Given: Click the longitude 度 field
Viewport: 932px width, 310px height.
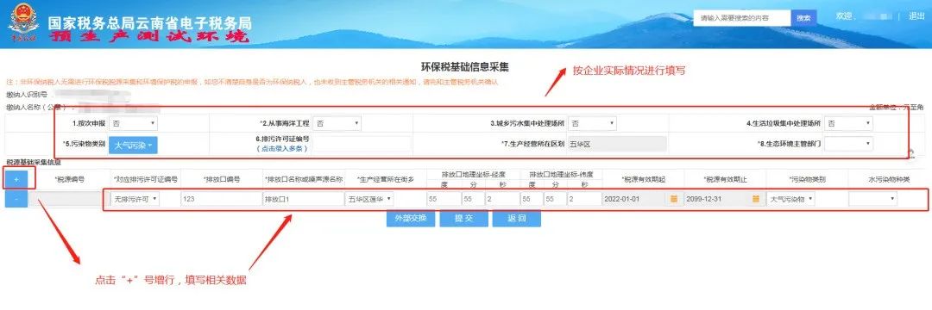Looking at the screenshot, I should pyautogui.click(x=444, y=199).
